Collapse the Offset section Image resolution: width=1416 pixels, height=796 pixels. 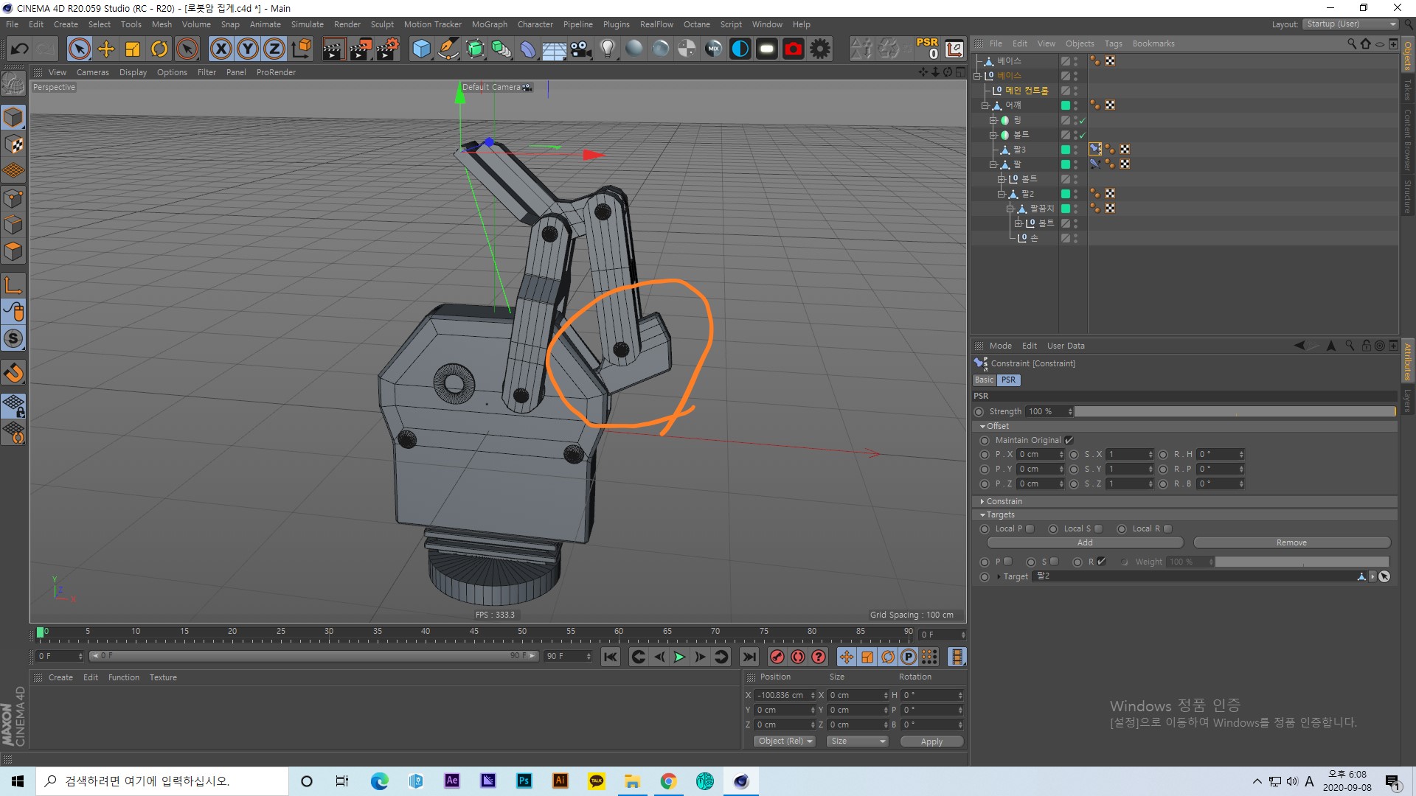[x=982, y=427]
